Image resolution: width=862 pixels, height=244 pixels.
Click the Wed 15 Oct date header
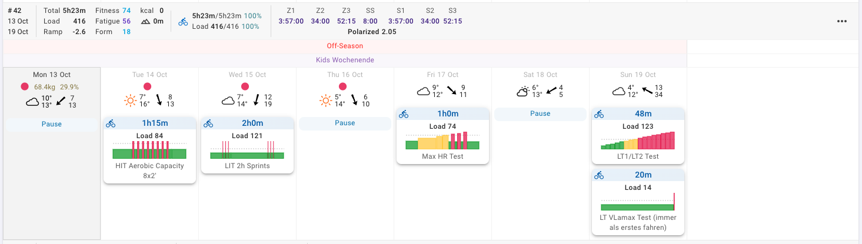(x=247, y=75)
